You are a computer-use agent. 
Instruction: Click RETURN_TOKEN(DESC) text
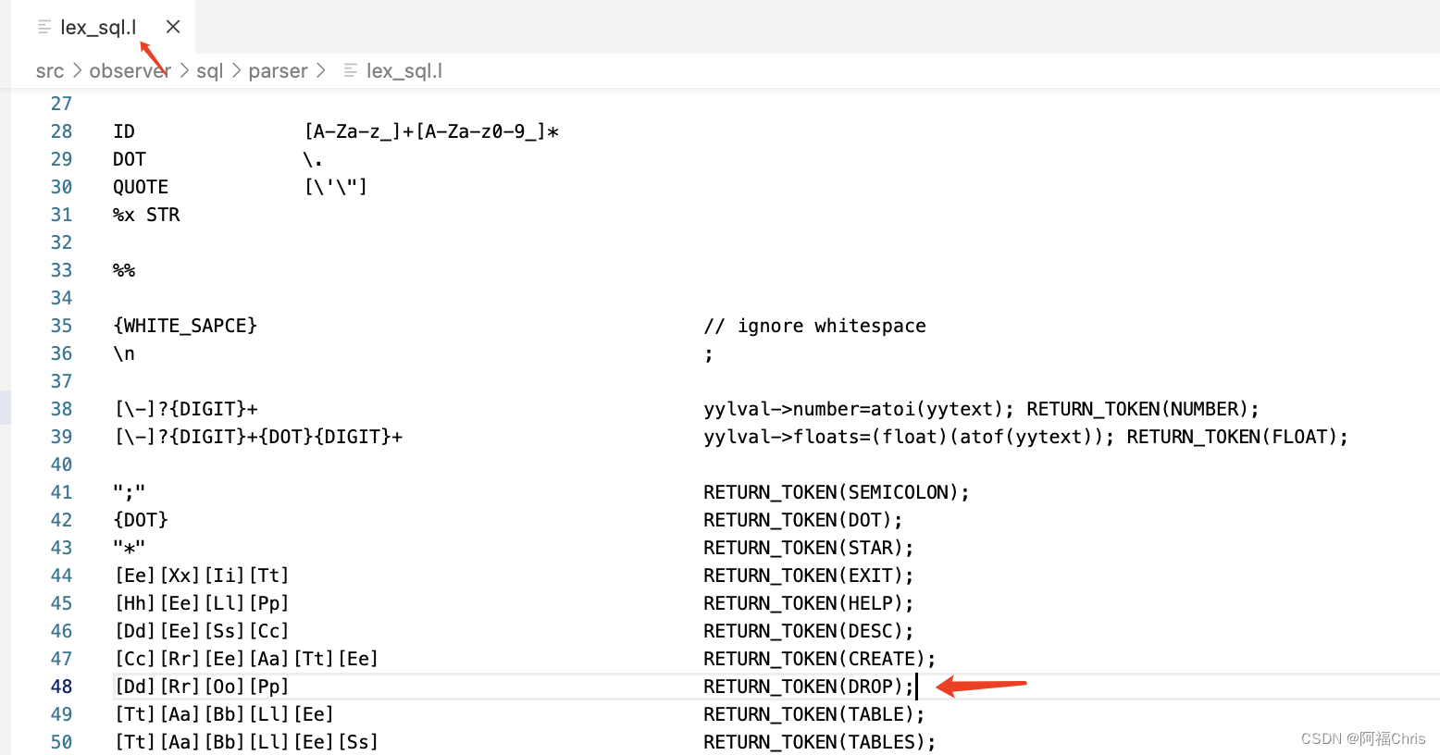coord(803,631)
